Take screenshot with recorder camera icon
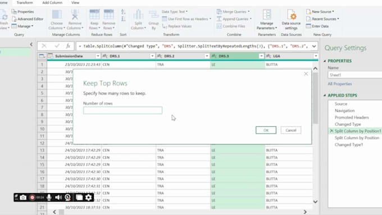Screen dimensions: 382x215 23,198
